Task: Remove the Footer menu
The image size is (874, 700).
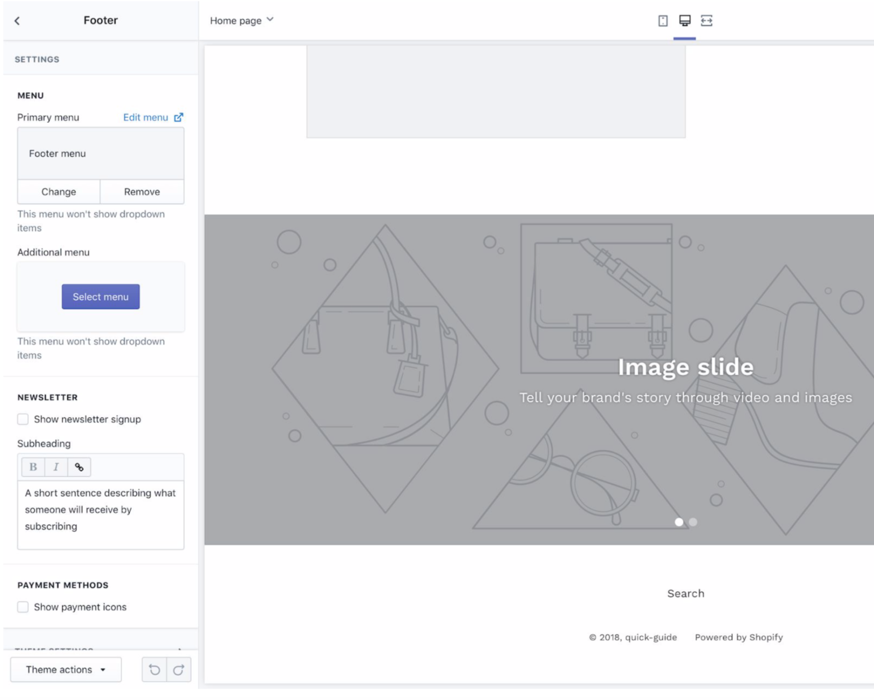Action: pos(142,192)
